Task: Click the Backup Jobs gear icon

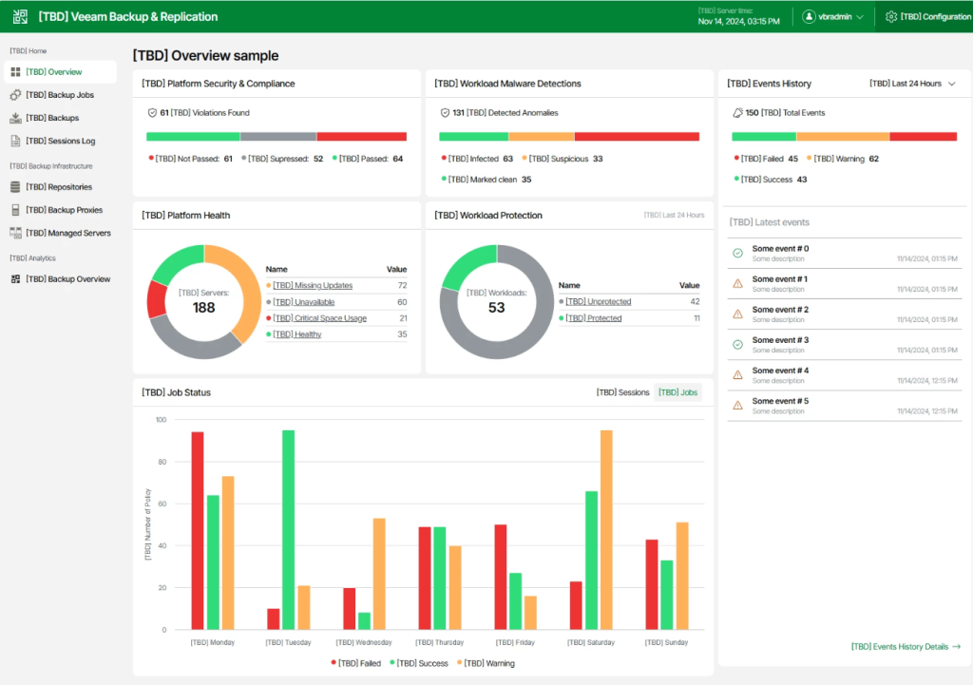Action: coord(15,95)
